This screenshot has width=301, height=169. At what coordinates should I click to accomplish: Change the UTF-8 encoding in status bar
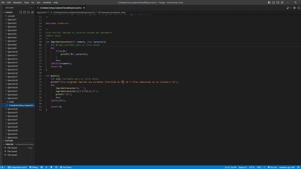point(252,167)
